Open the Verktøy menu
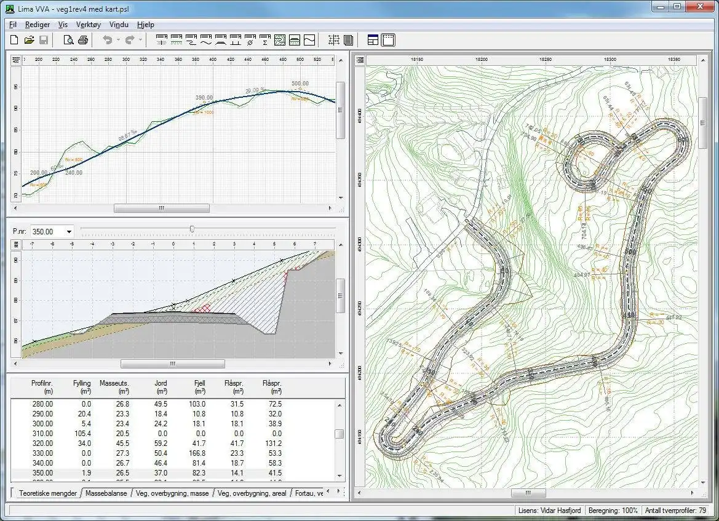Screen dimensions: 719x521 (x=88, y=25)
